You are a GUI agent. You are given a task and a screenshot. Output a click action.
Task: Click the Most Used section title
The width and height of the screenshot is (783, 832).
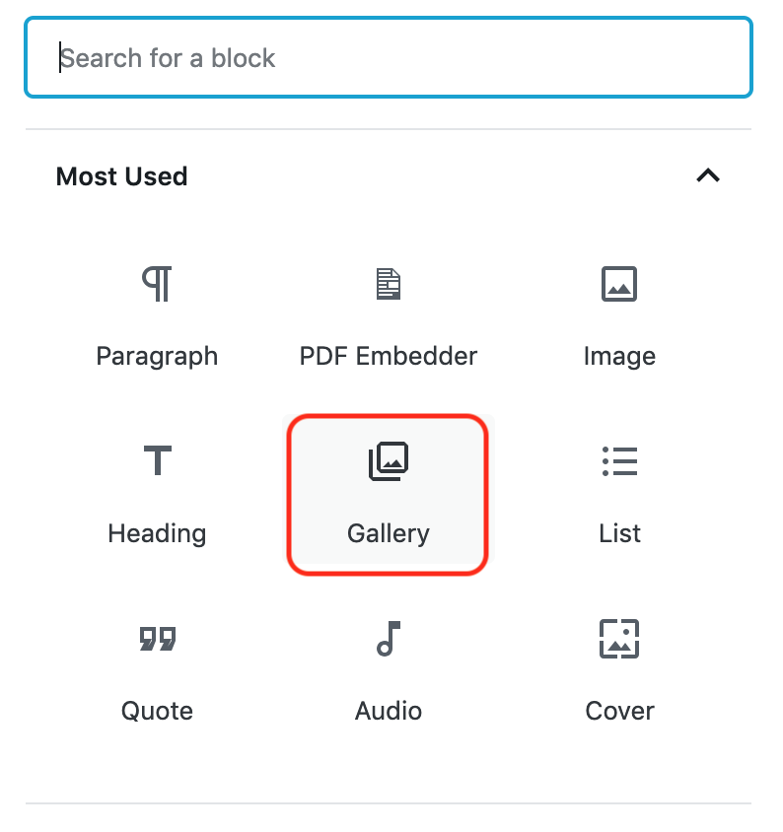coord(121,176)
